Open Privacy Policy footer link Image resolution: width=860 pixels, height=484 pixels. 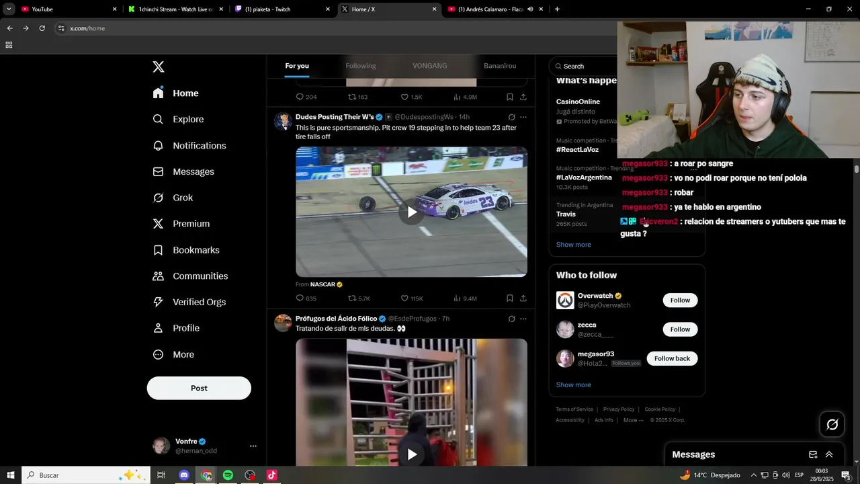619,409
